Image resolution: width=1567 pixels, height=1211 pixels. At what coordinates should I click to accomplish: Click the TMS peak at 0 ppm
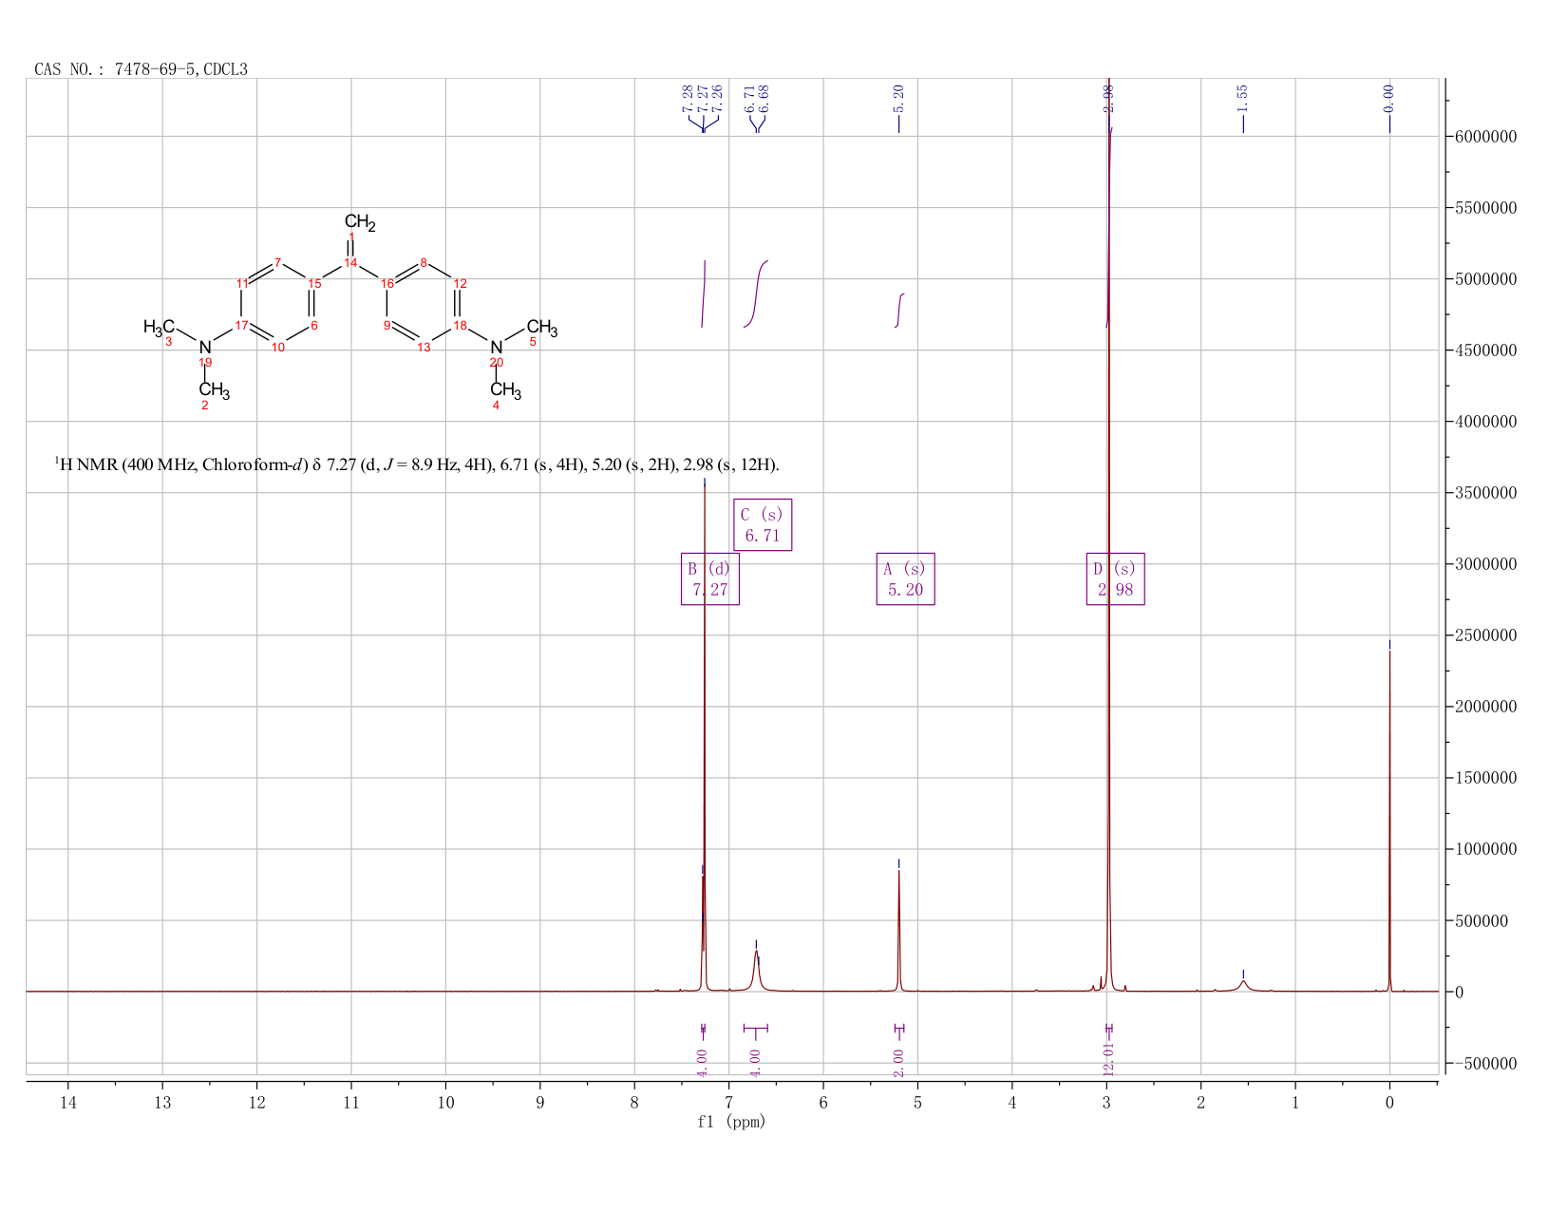[1389, 822]
